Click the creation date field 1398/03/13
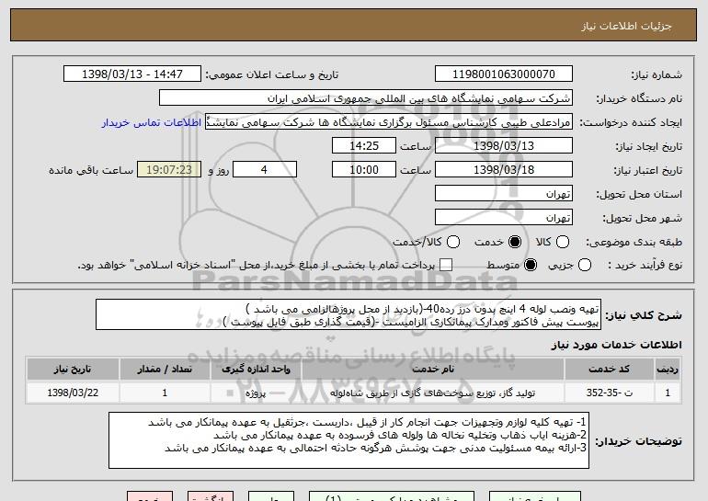This screenshot has height=501, width=708. coord(504,146)
